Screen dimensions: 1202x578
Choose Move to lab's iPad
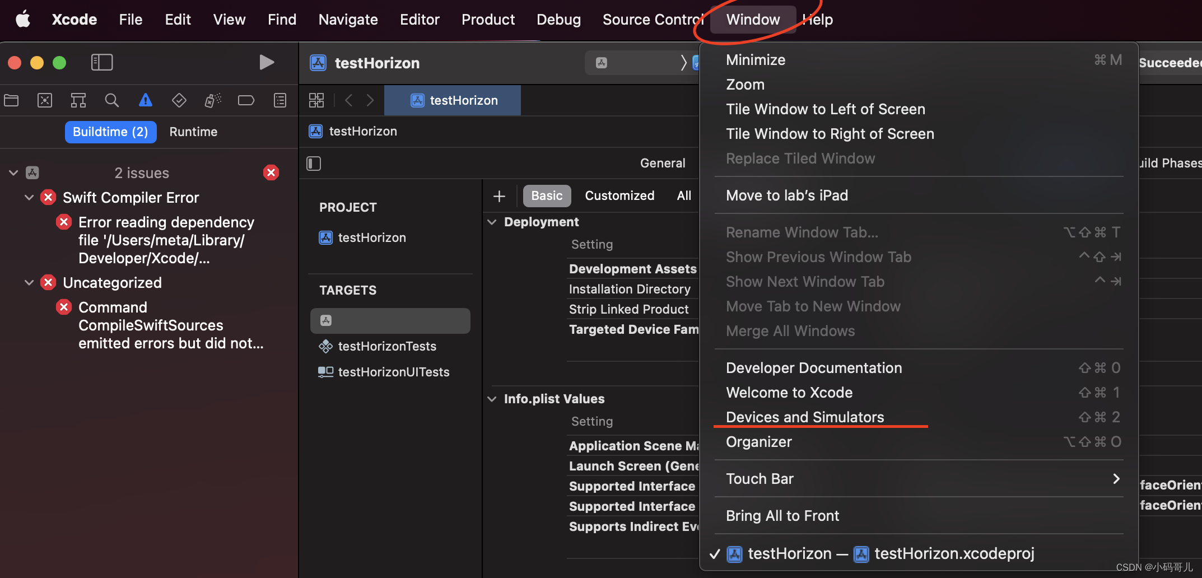tap(919, 195)
